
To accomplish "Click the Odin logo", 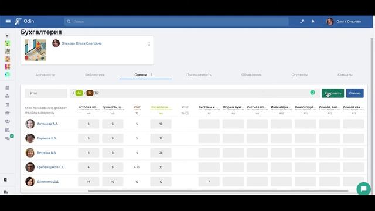I will [24, 21].
